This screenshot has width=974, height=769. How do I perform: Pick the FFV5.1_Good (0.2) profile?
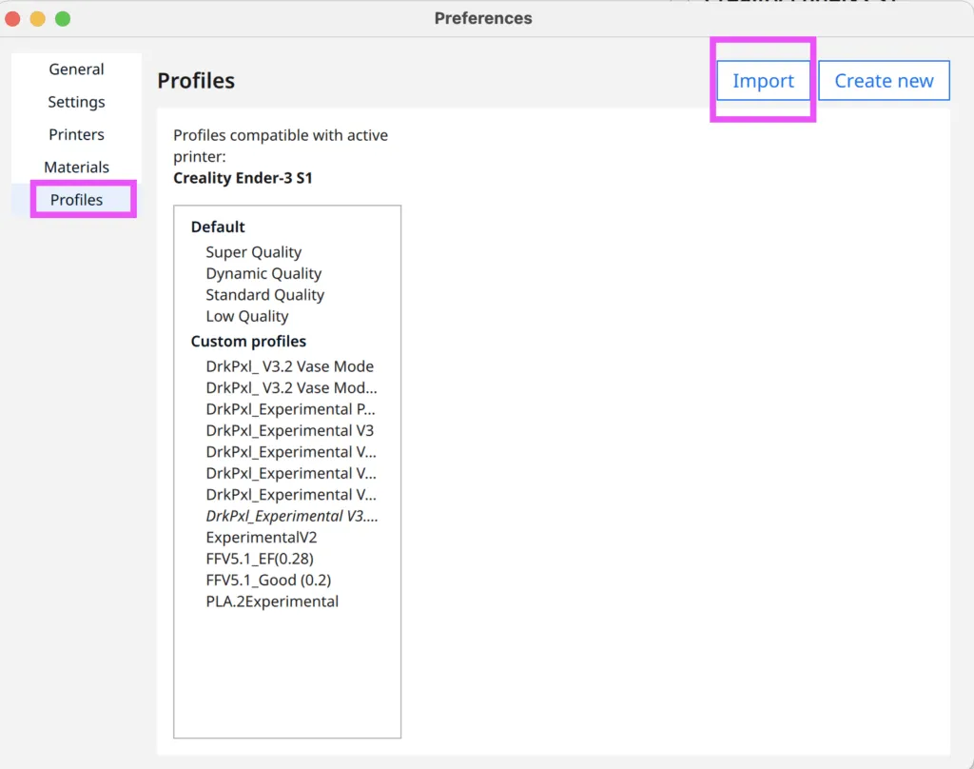tap(268, 580)
